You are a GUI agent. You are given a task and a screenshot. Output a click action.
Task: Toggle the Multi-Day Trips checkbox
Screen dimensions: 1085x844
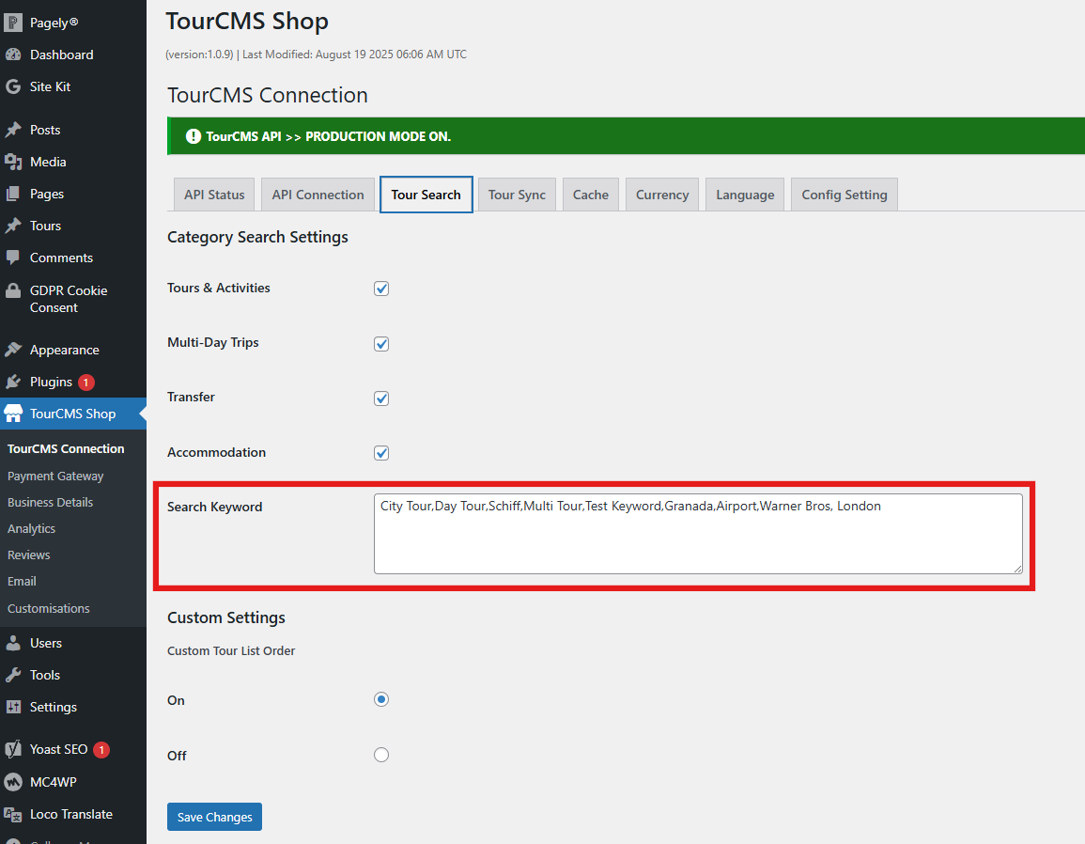pyautogui.click(x=381, y=344)
